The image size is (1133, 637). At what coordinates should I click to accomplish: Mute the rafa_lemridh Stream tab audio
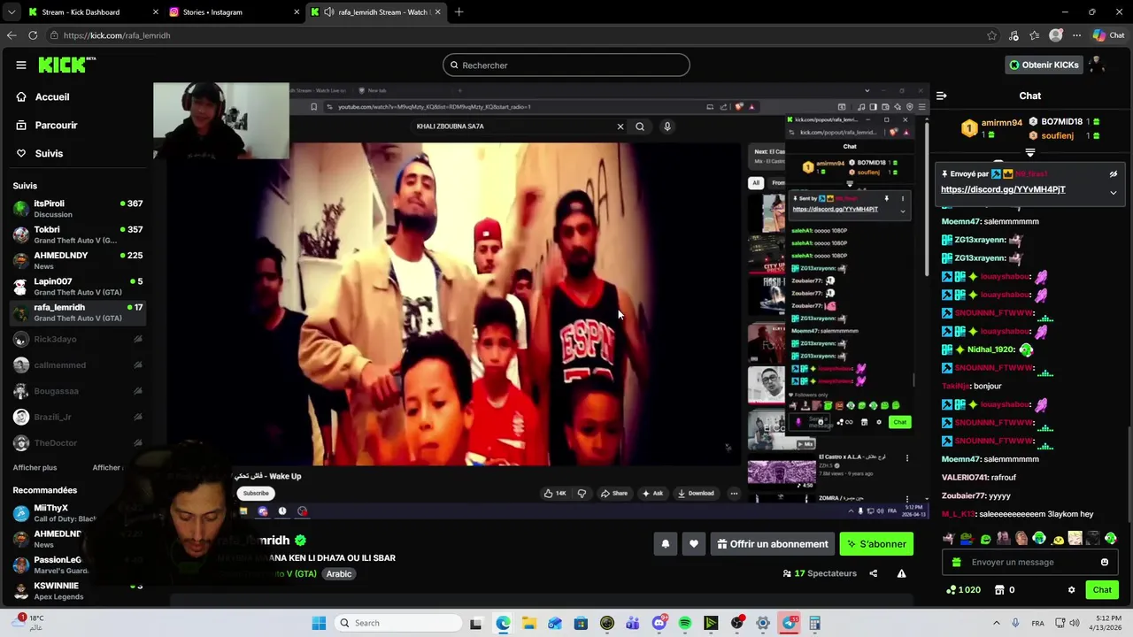(x=329, y=12)
